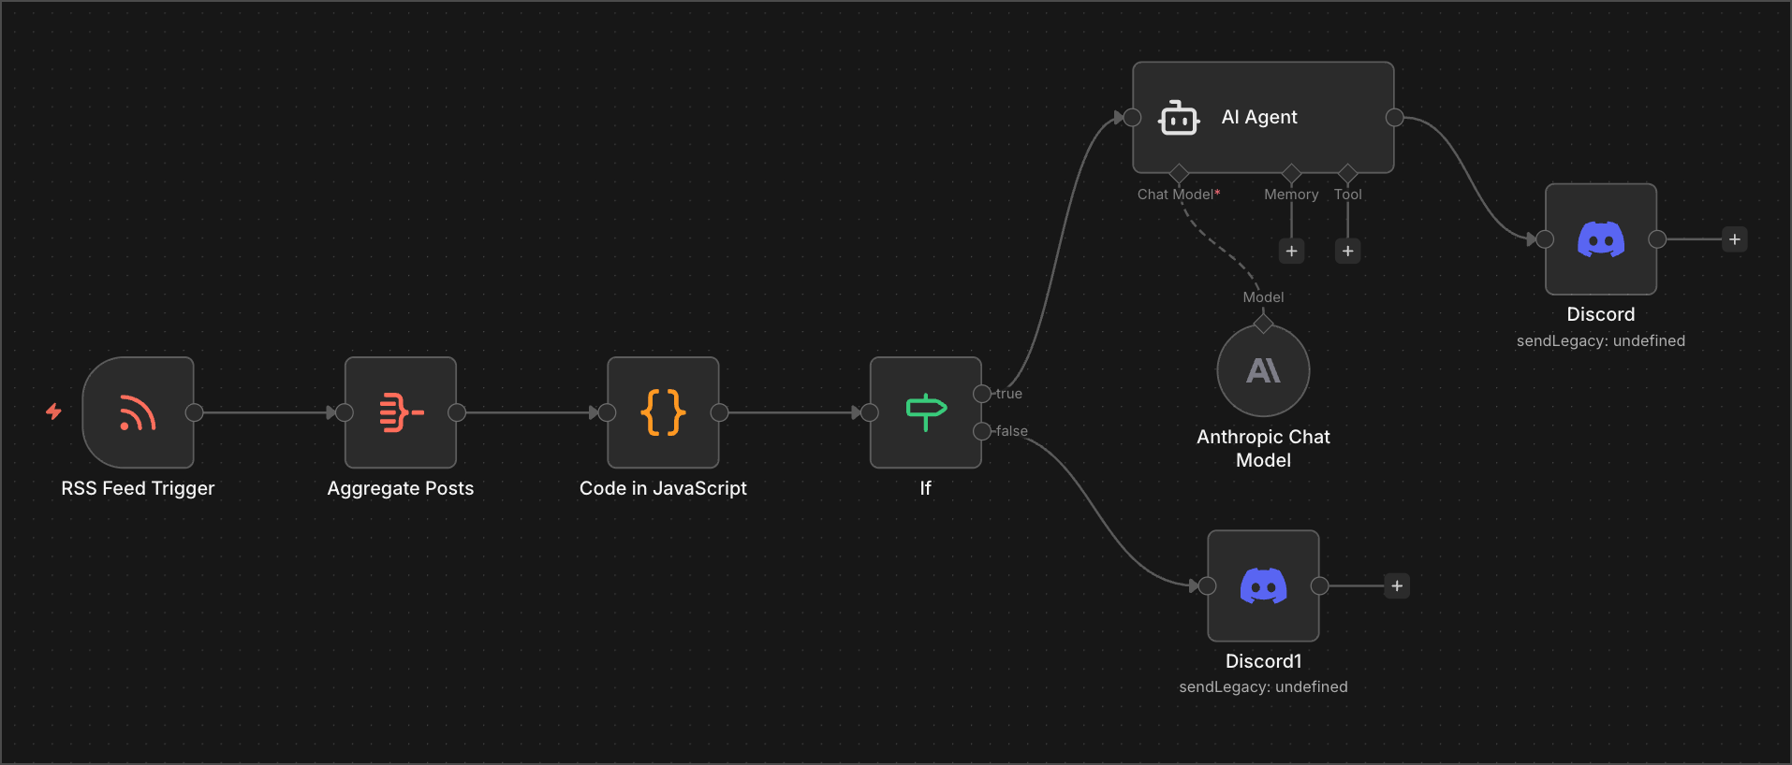This screenshot has width=1792, height=765.
Task: Open the Code in JavaScript node
Action: [663, 412]
